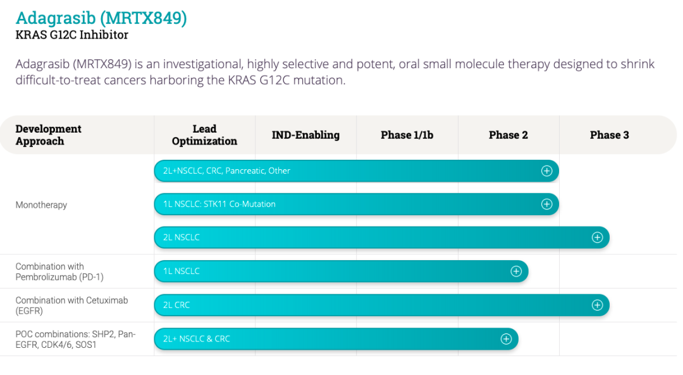The height and width of the screenshot is (375, 683).
Task: Select the 2L+NSCLC, CRC, Pancreatic, Other bar
Action: pyautogui.click(x=356, y=171)
